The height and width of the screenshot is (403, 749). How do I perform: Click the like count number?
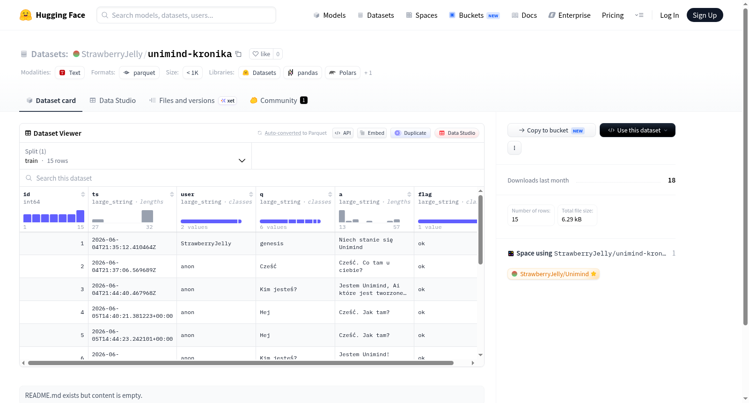click(x=278, y=54)
